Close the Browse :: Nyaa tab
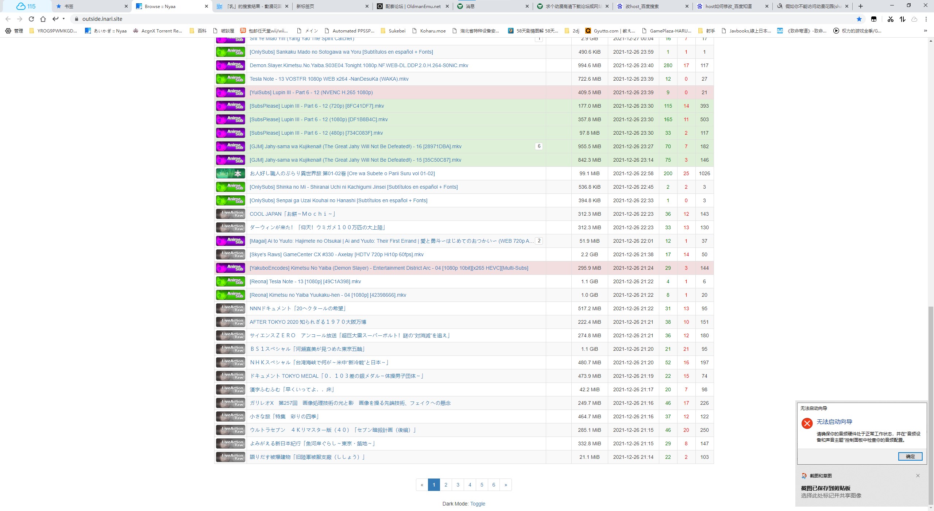Image resolution: width=934 pixels, height=511 pixels. pyautogui.click(x=206, y=6)
